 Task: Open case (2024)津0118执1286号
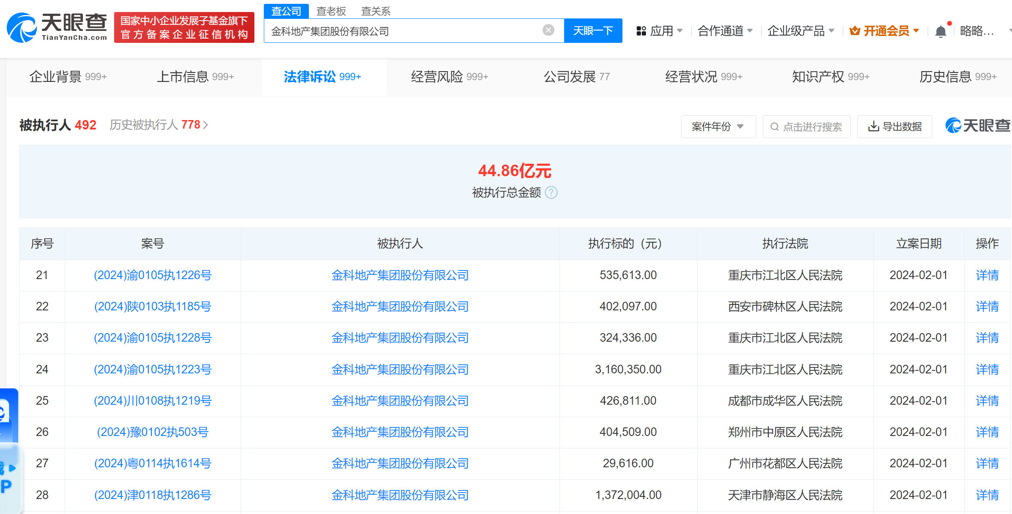tap(153, 495)
